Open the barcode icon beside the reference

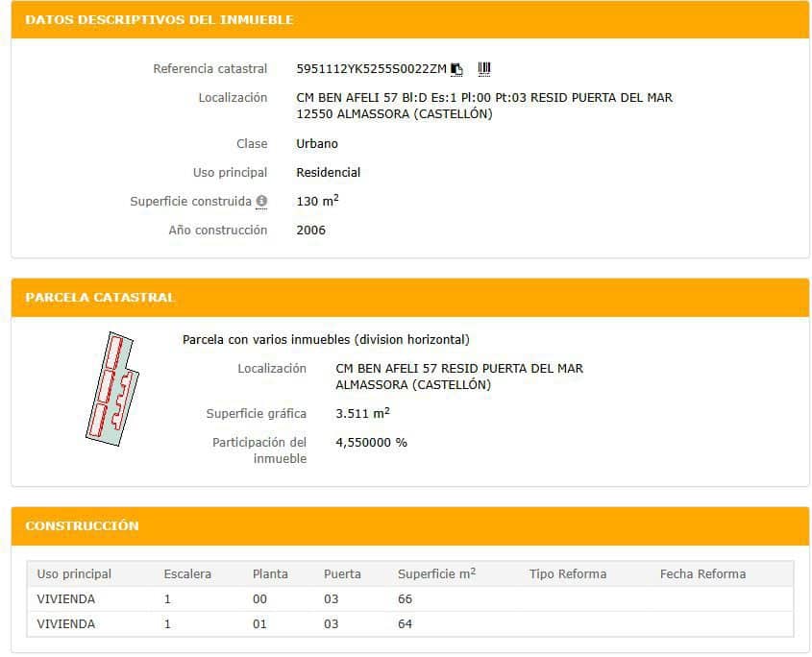(x=484, y=68)
